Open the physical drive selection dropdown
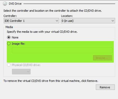 click(21, 71)
